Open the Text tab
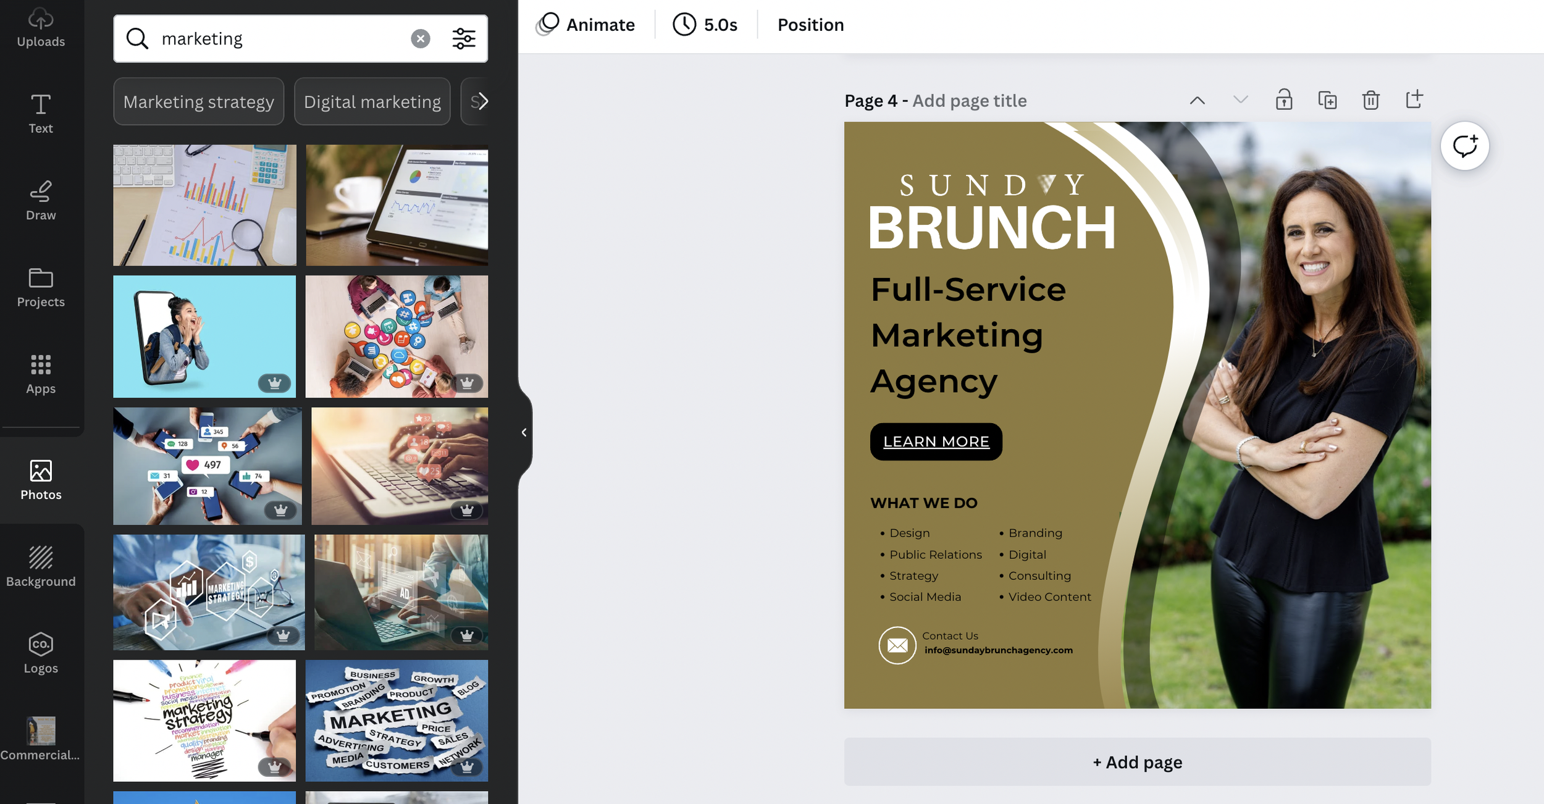 pyautogui.click(x=41, y=114)
